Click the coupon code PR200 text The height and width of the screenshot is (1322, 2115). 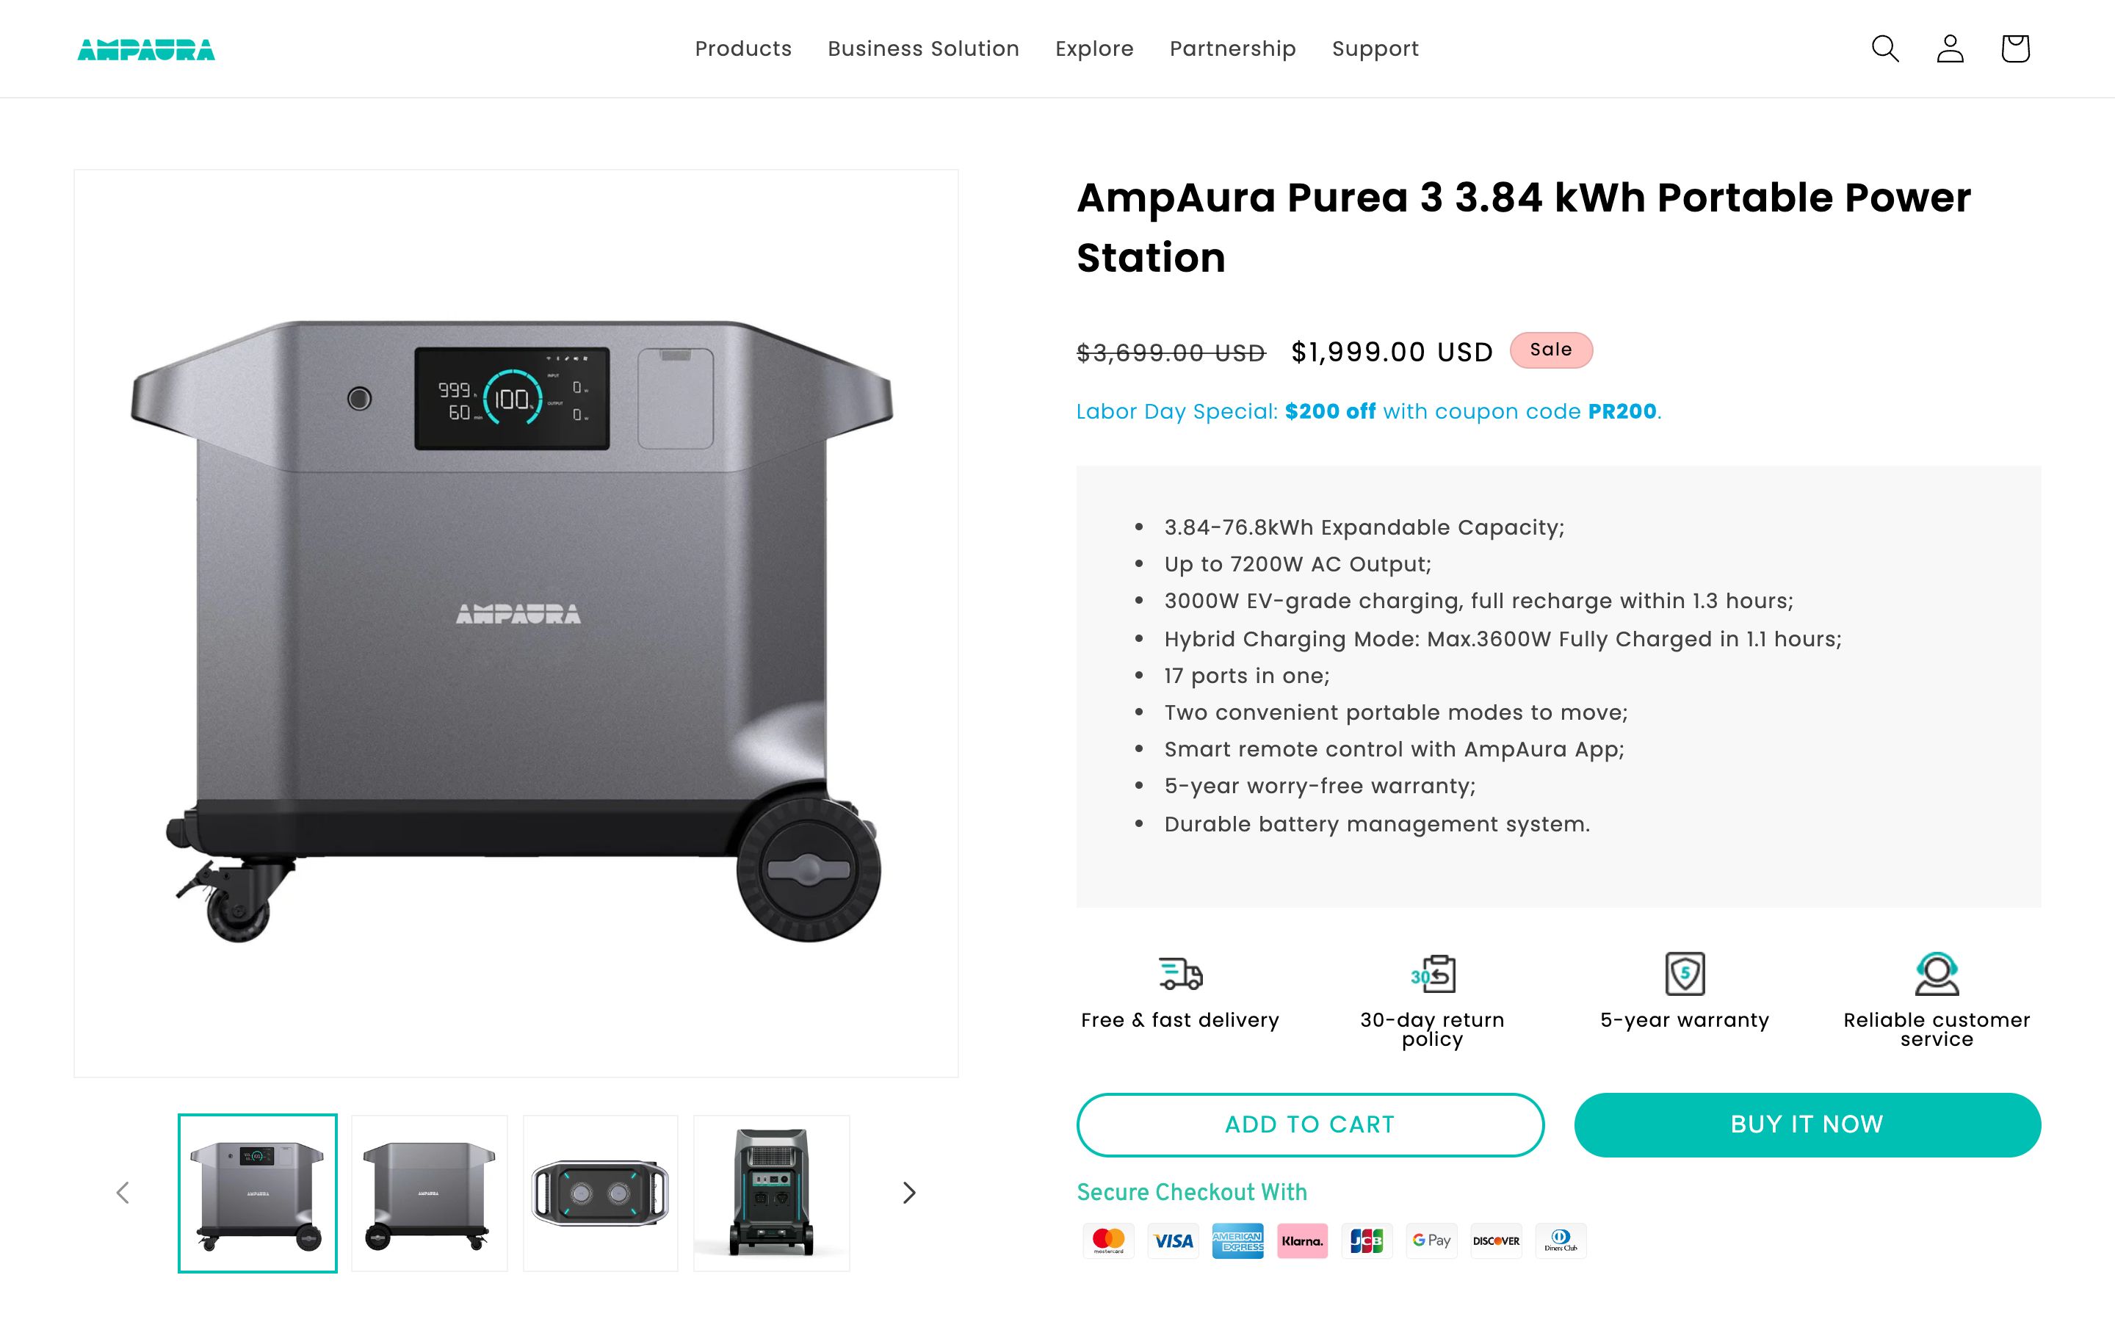[x=1619, y=411]
